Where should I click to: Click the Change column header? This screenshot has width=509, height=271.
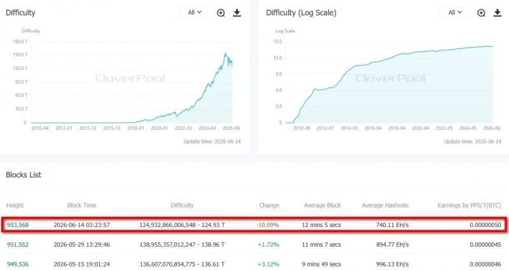pos(269,205)
